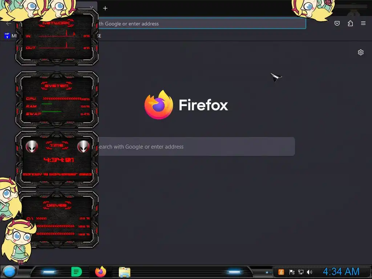Open the Firefox hamburger application menu
This screenshot has height=279, width=372.
pyautogui.click(x=363, y=23)
